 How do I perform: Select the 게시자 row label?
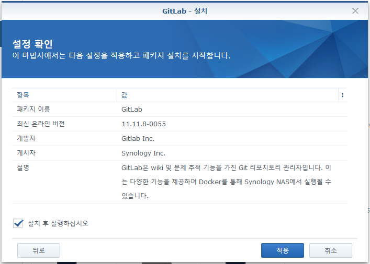(26, 153)
